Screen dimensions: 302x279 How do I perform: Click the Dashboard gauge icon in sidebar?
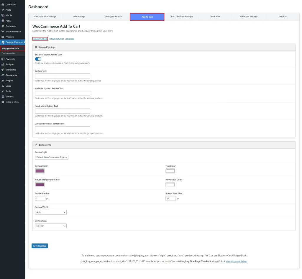point(3,4)
